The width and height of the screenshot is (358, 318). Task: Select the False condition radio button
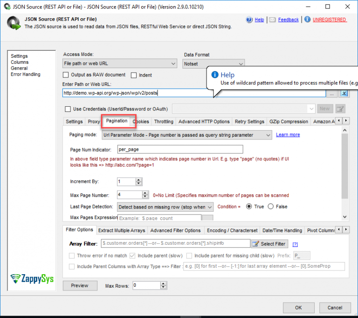271,207
